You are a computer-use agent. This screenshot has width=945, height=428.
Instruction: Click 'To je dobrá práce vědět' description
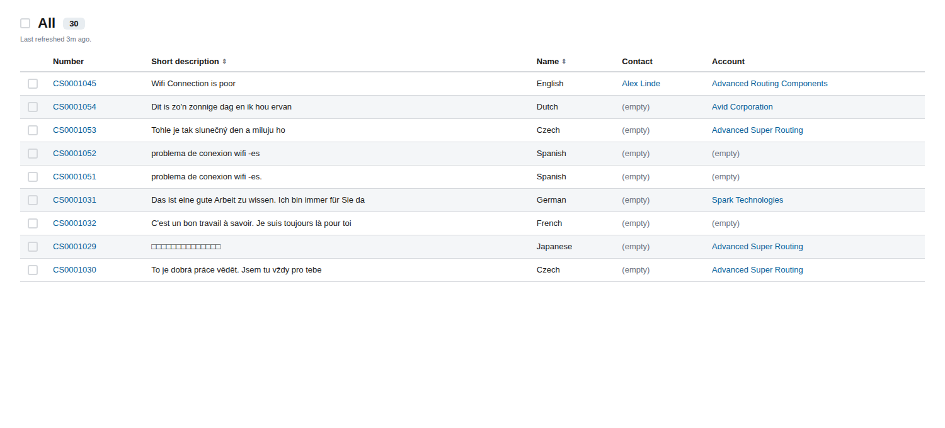236,270
